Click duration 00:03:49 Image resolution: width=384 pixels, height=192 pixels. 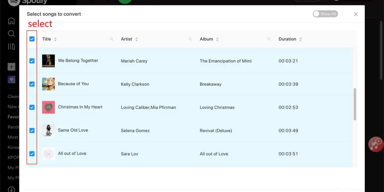(x=288, y=130)
